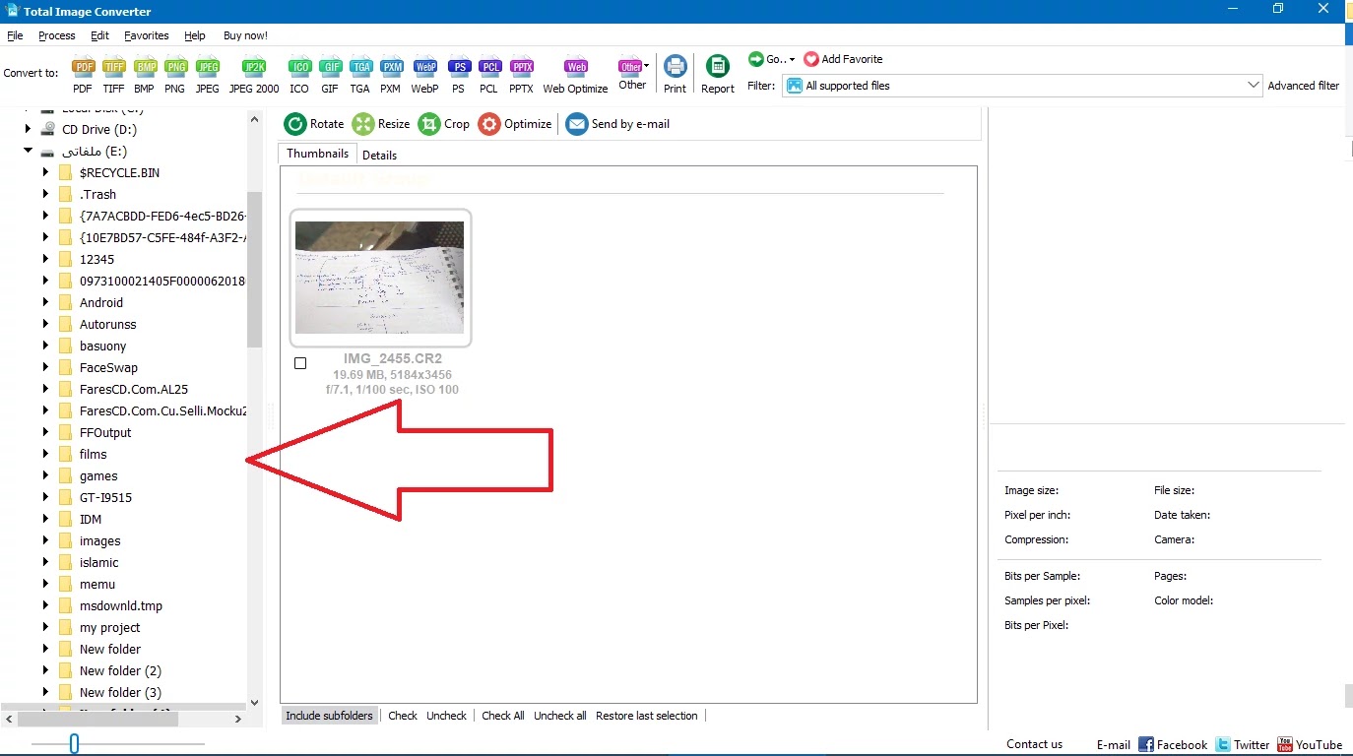Convert to JPEG 2000 format
The image size is (1353, 756).
pos(254,76)
